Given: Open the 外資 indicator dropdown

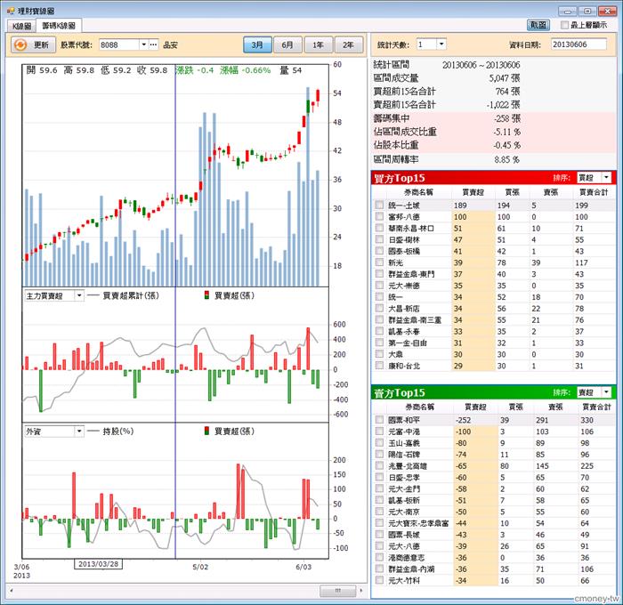Looking at the screenshot, I should [79, 431].
